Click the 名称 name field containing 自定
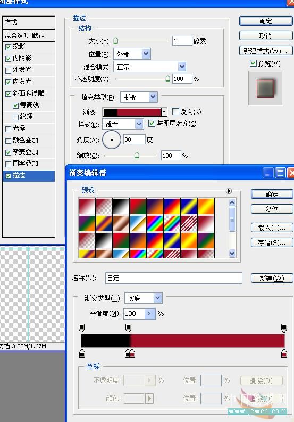The width and height of the screenshot is (294, 422). (x=174, y=278)
